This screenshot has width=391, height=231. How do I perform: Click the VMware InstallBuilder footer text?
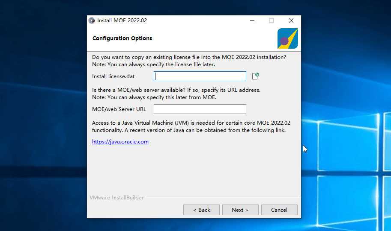(117, 197)
